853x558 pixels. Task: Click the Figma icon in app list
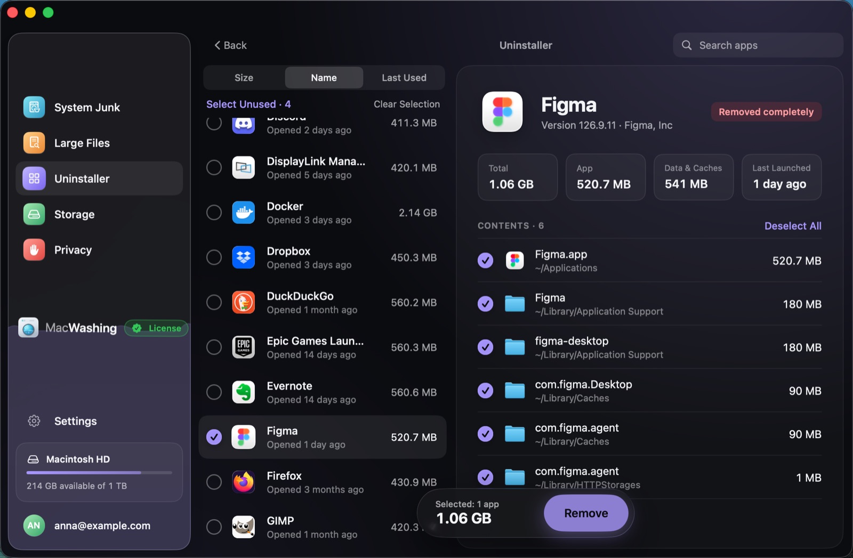pos(244,437)
